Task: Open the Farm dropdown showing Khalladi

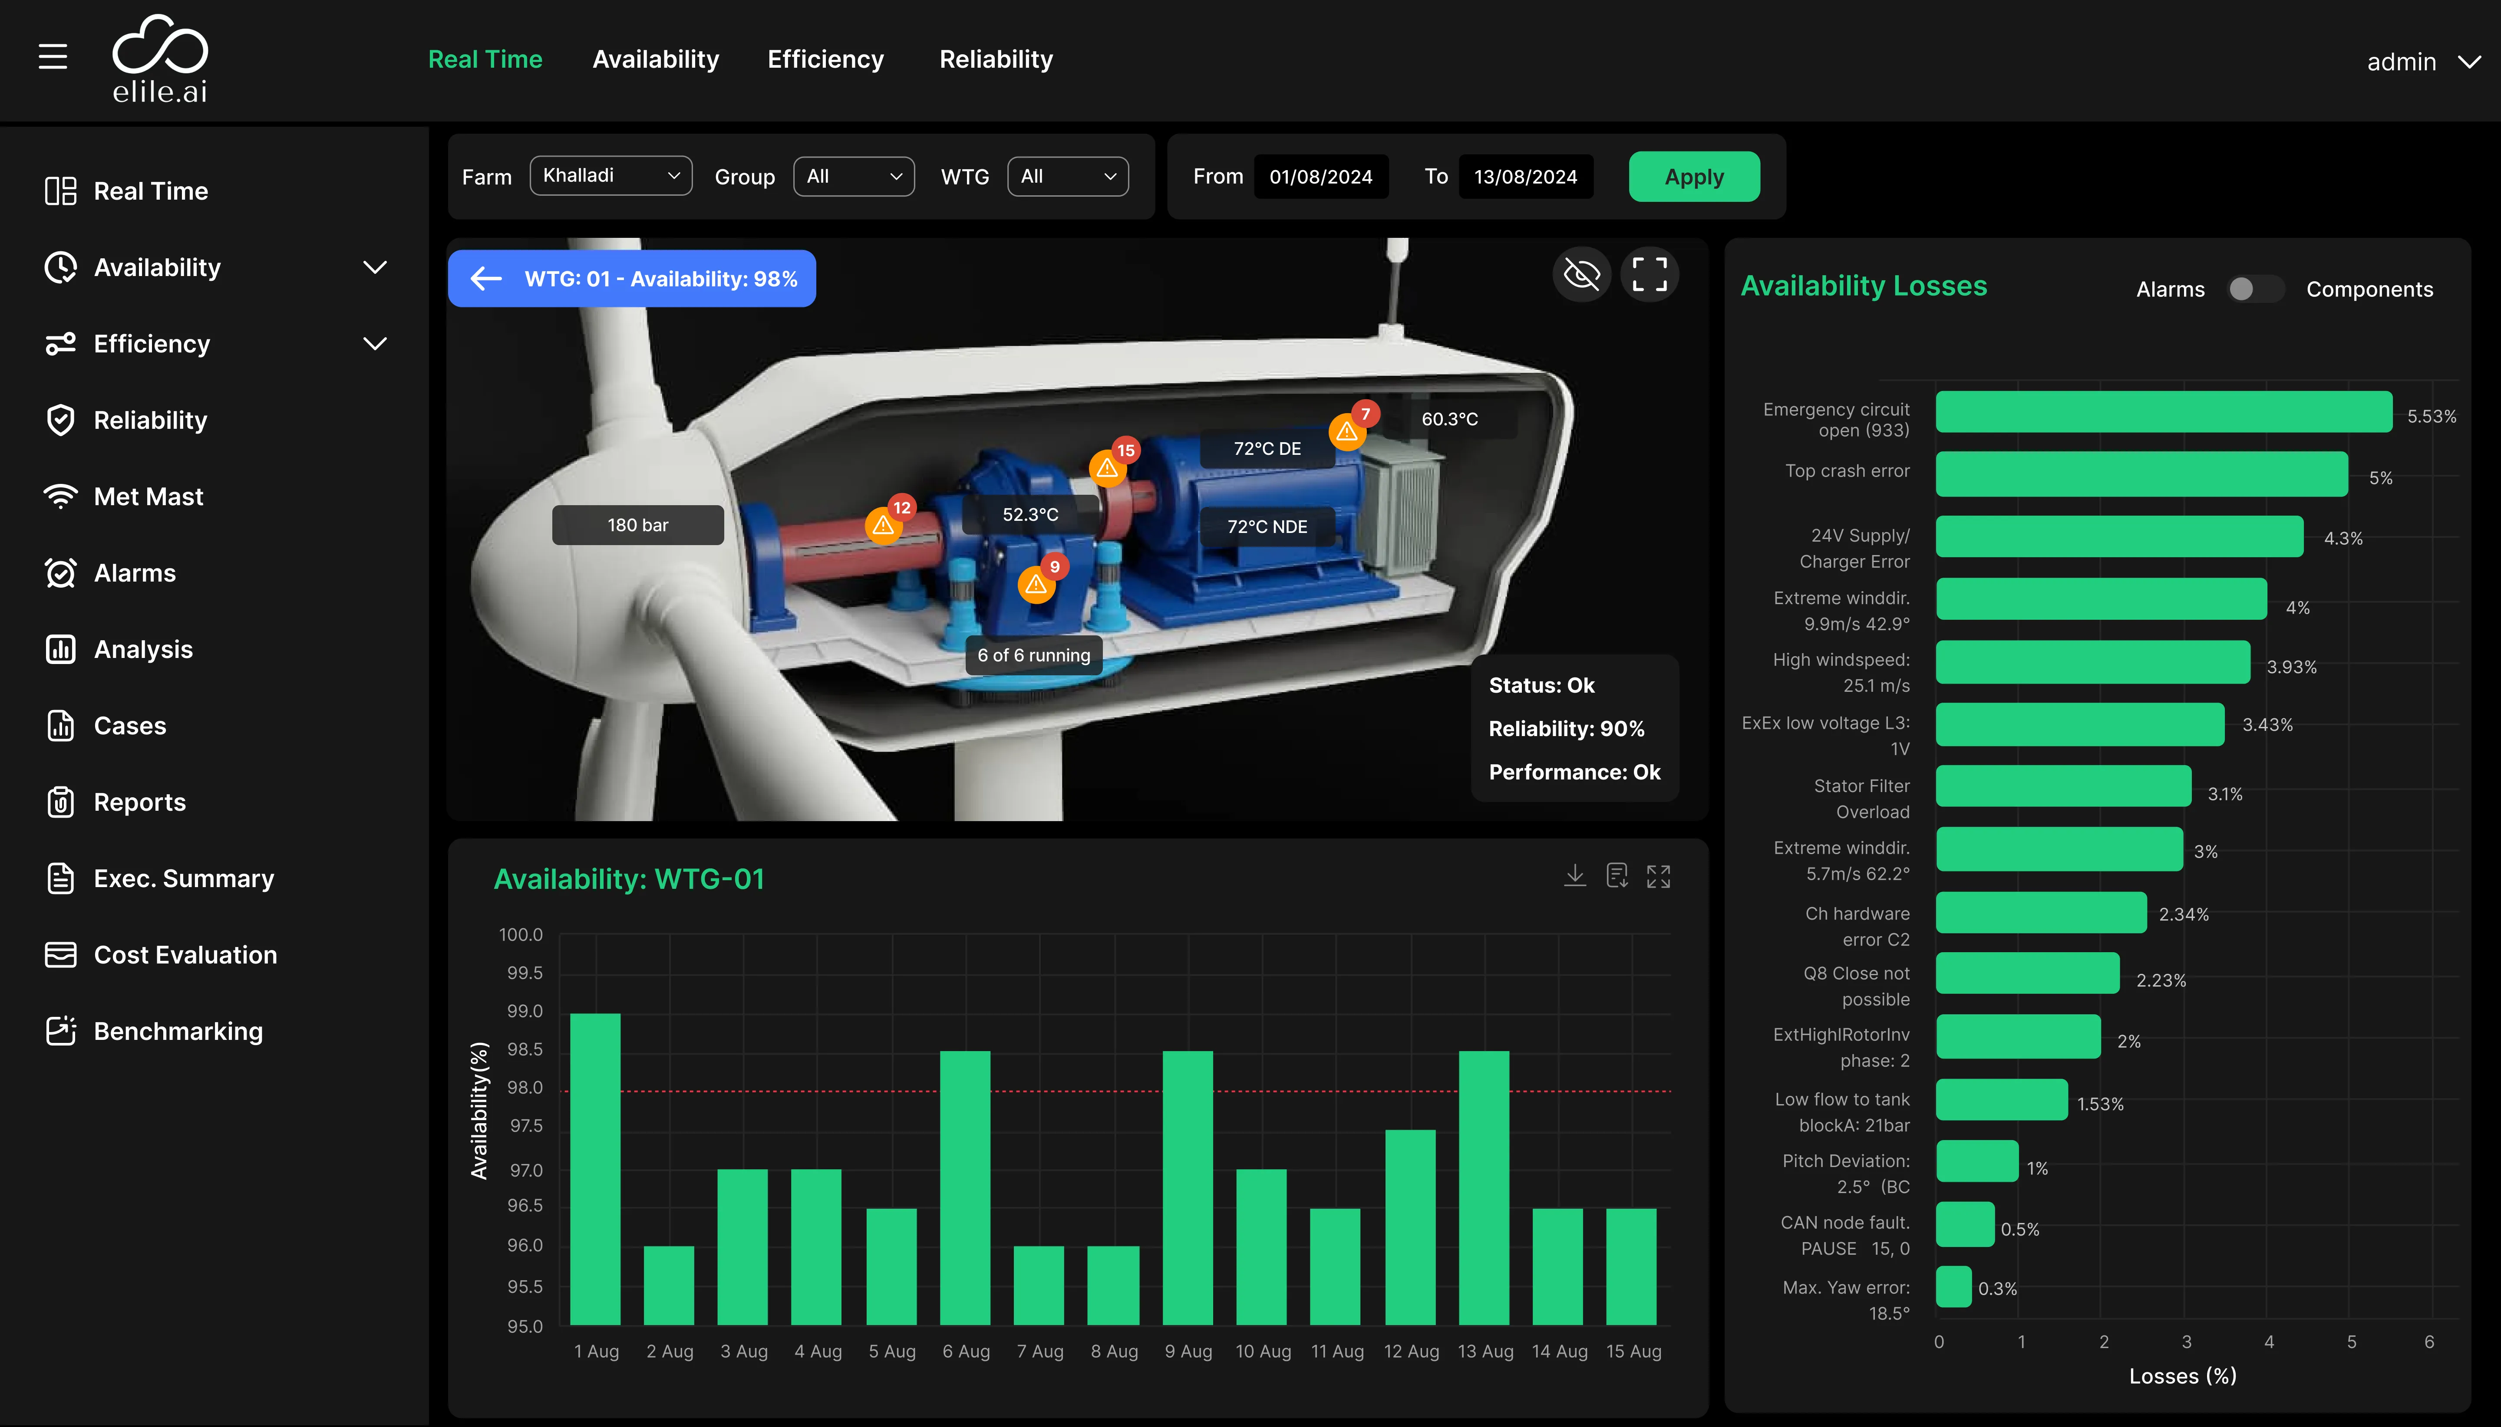Action: 611,175
